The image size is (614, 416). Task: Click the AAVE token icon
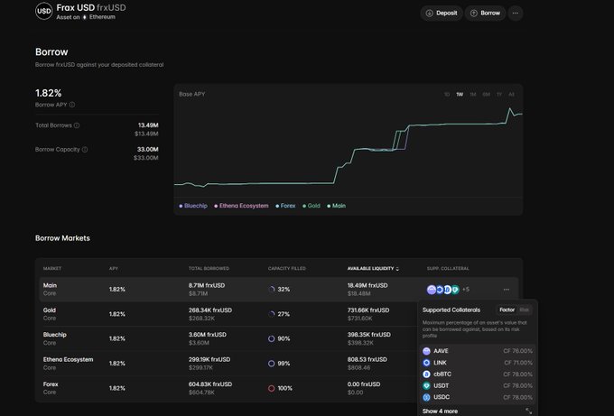click(426, 351)
